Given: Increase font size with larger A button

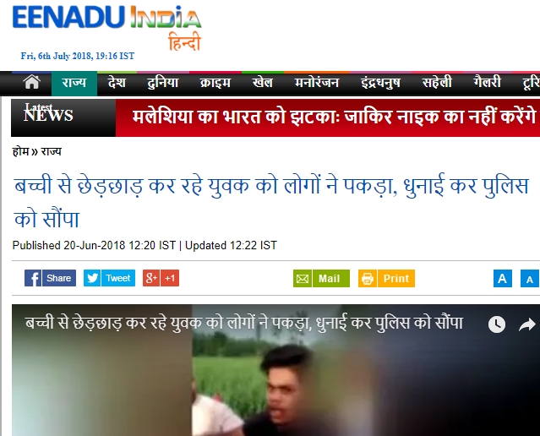Looking at the screenshot, I should [503, 278].
